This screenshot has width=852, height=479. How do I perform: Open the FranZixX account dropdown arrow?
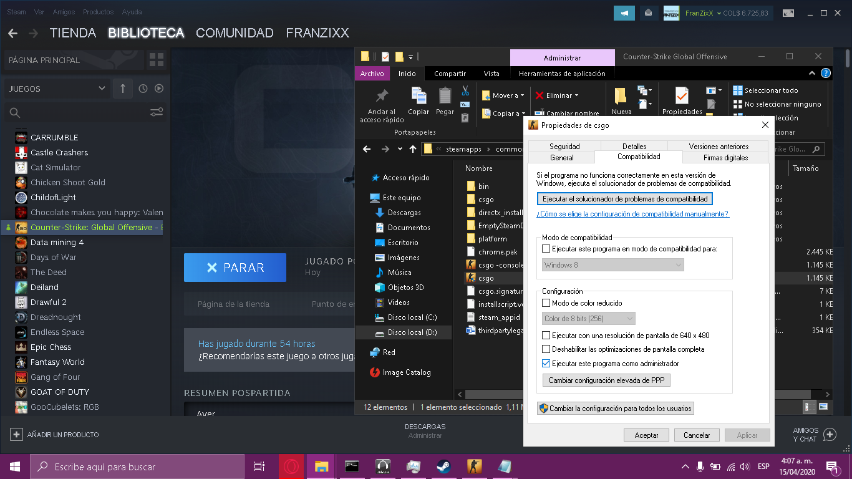pyautogui.click(x=719, y=13)
